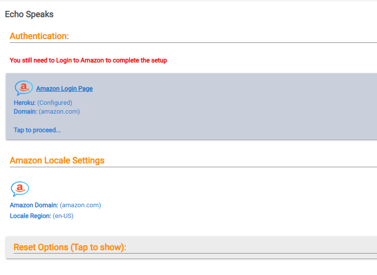Screen dimensions: 377x275
Task: Select the Amazon Locale Settings heading
Action: click(x=57, y=160)
